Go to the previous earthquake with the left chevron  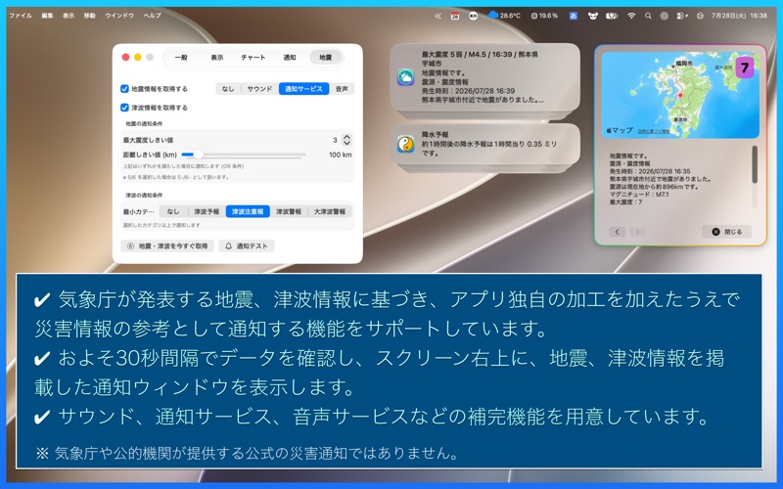pos(618,232)
